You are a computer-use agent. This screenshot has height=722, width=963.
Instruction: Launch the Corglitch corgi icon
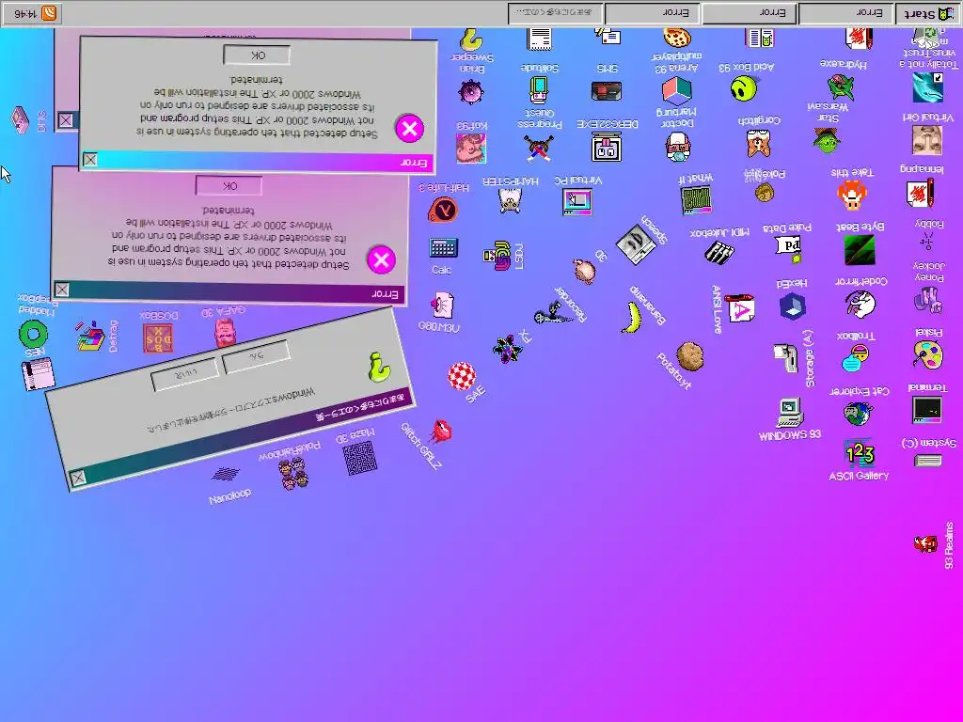pos(759,143)
